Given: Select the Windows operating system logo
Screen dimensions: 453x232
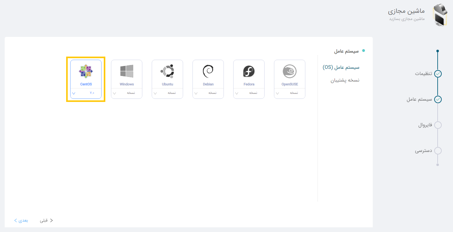Looking at the screenshot, I should (x=127, y=71).
